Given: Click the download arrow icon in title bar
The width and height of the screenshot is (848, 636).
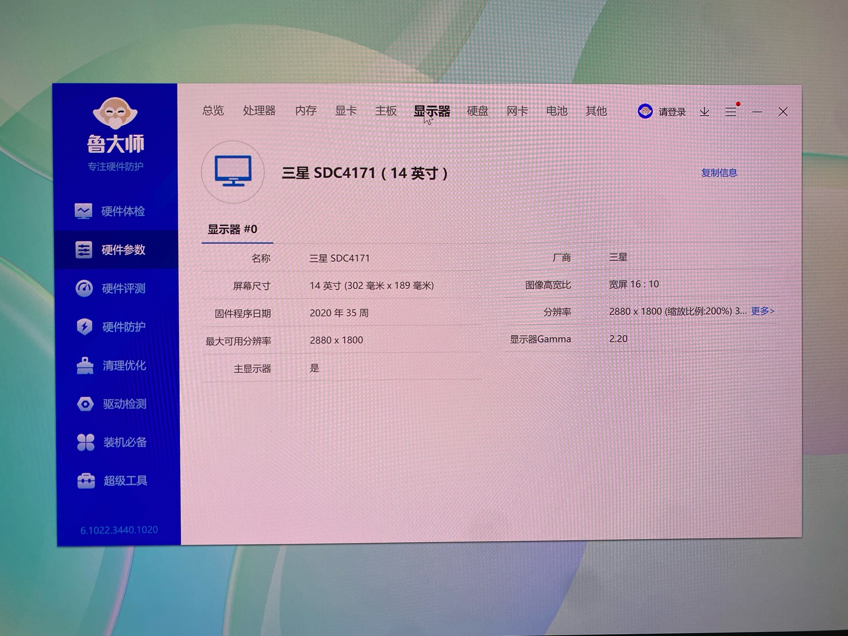Looking at the screenshot, I should [x=705, y=112].
